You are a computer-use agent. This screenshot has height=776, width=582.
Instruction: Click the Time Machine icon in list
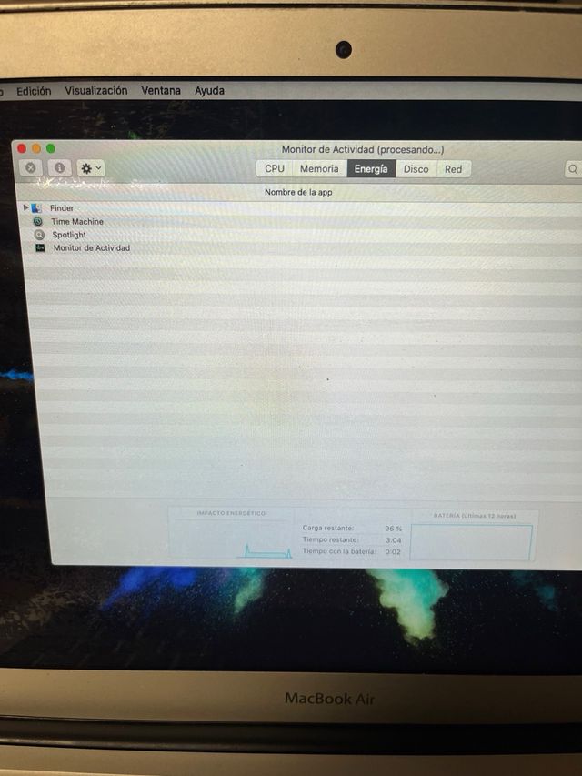point(37,221)
